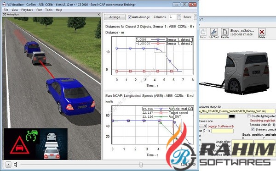Maximize the VS Visualizer window
Screen dimensions: 276x171
click(x=184, y=5)
